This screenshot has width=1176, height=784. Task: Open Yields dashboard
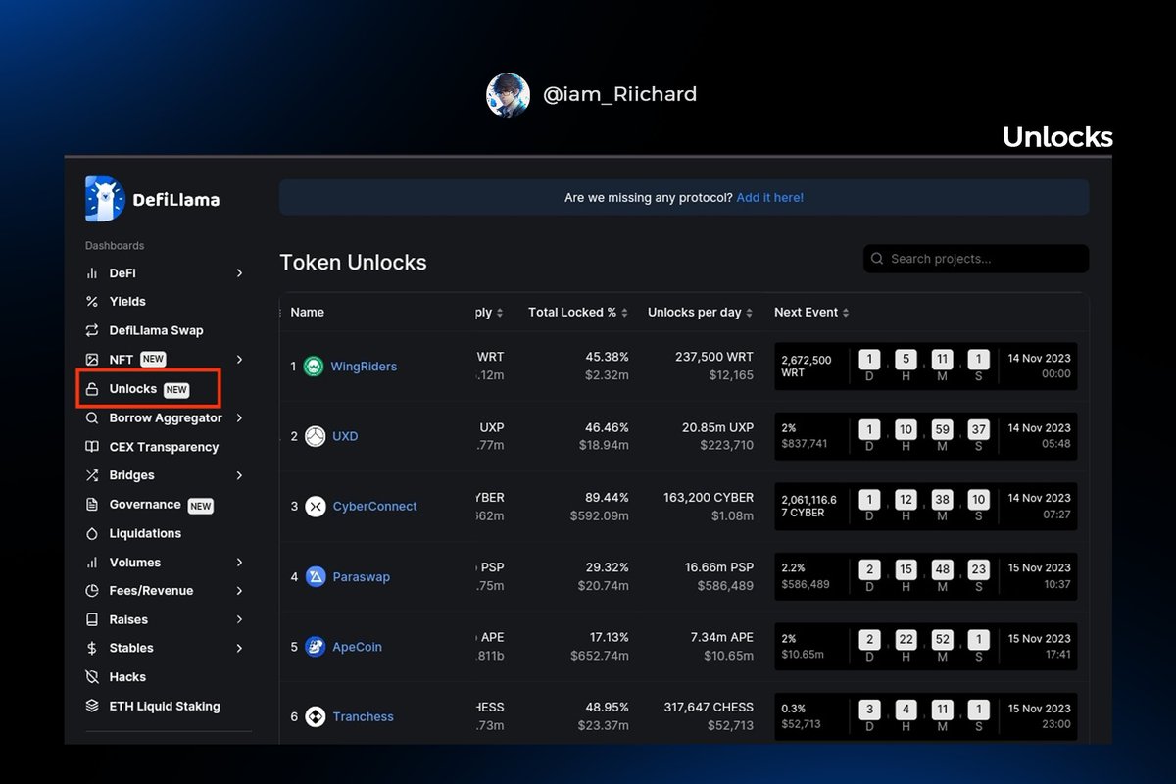(127, 302)
